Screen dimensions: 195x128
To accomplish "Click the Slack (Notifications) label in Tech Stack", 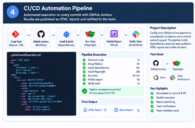I will click(184, 78).
